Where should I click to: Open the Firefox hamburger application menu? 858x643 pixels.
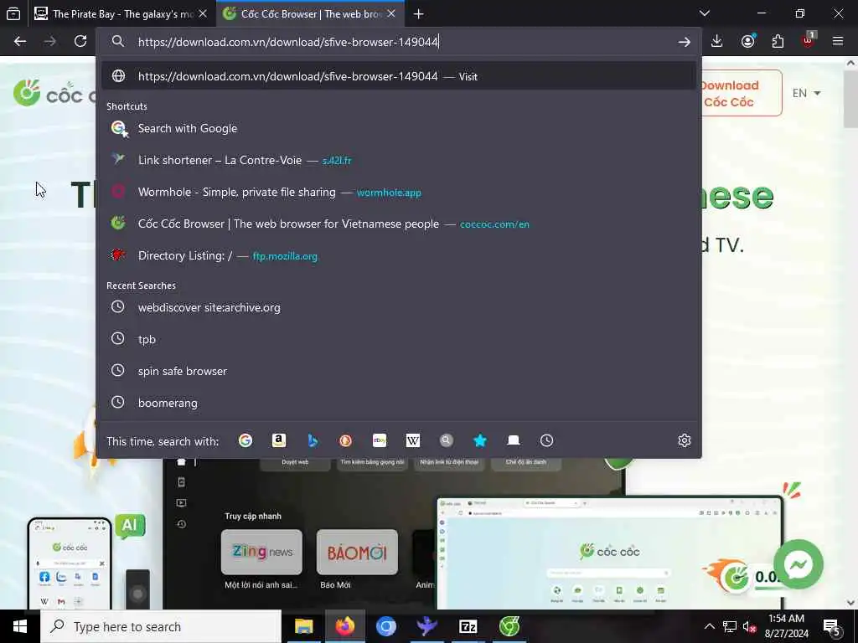tap(838, 42)
